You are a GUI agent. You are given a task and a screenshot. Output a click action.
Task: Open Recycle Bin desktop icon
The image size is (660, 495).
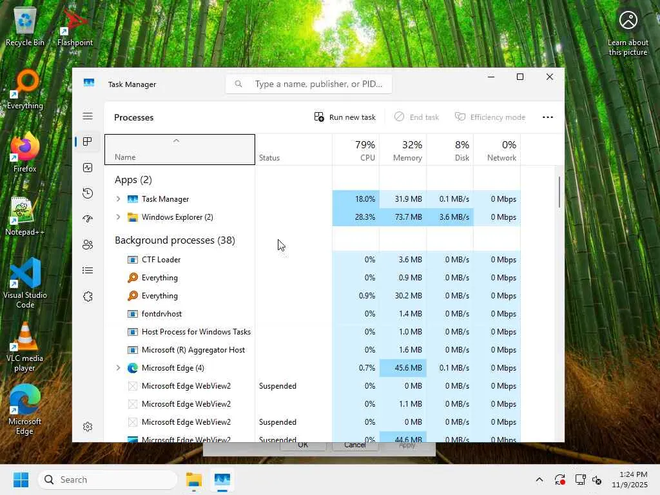[x=25, y=26]
